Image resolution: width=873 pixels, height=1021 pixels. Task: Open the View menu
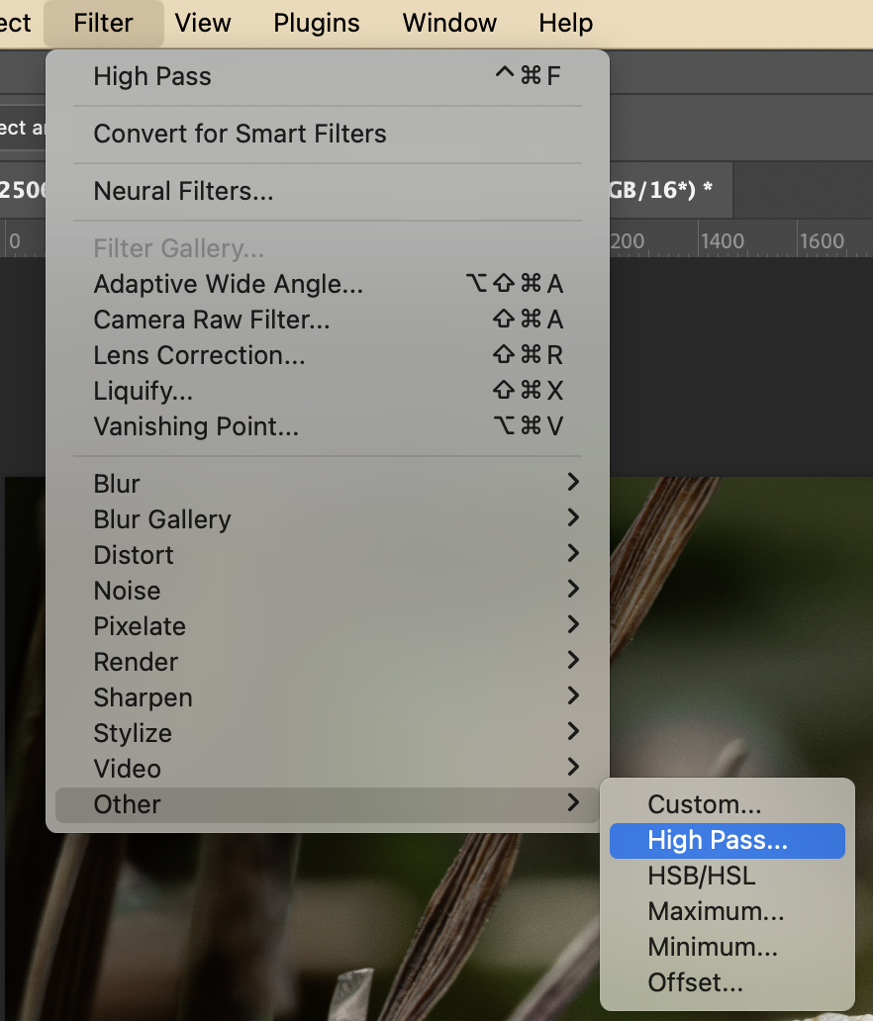pyautogui.click(x=202, y=23)
